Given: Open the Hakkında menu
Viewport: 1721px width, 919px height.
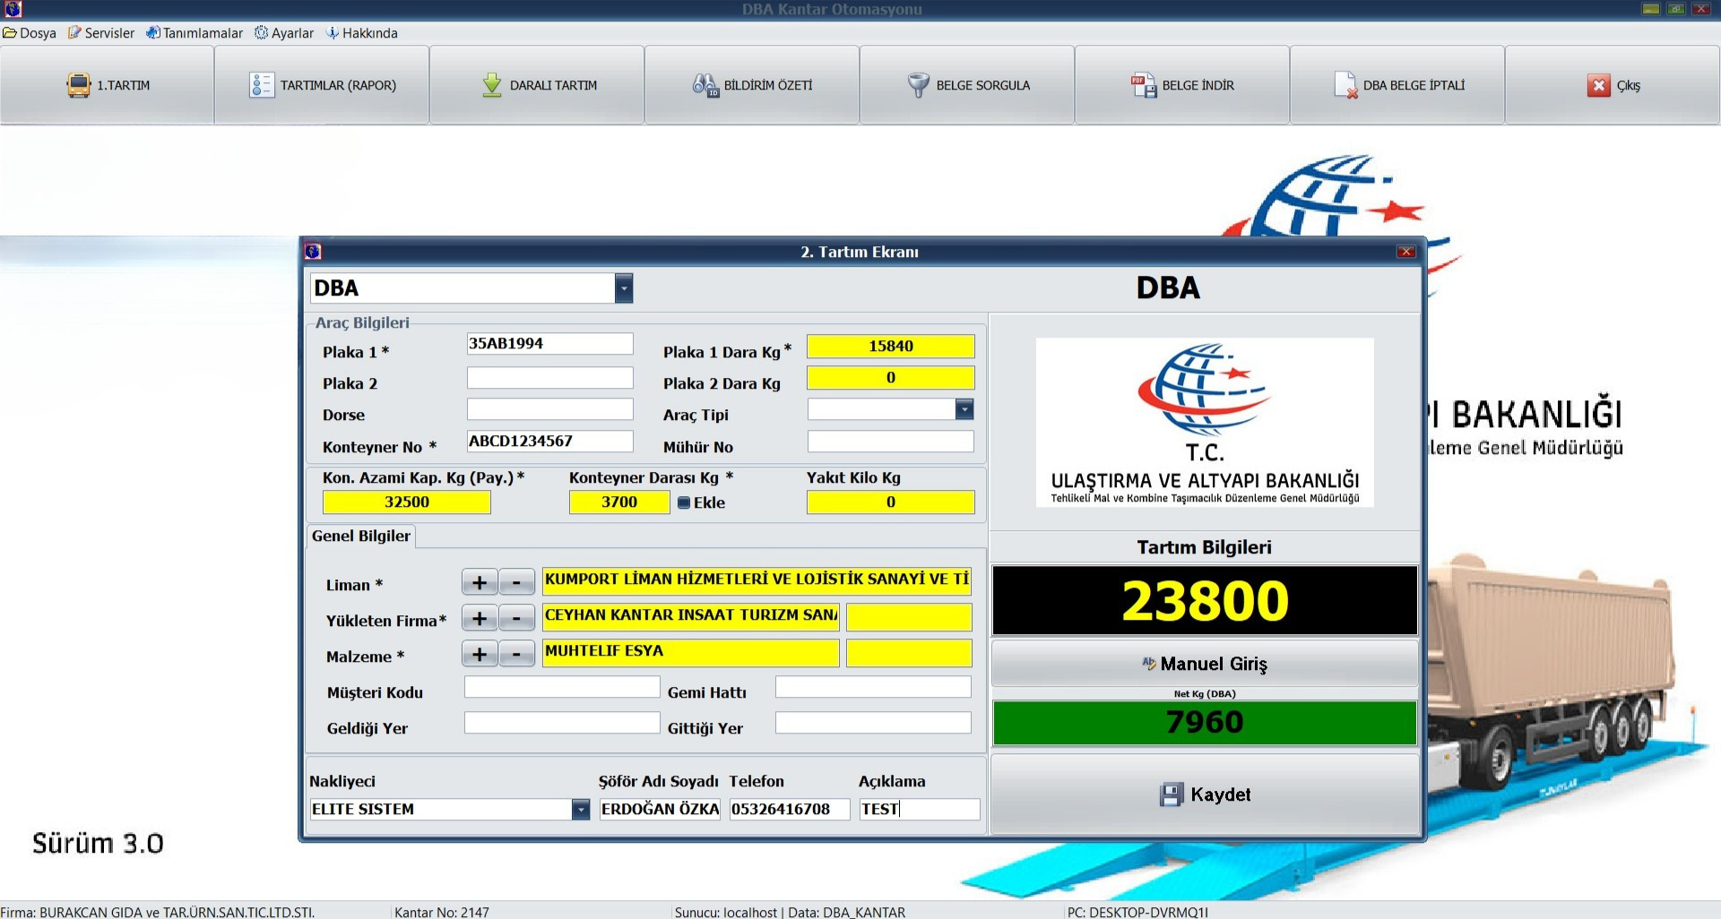Looking at the screenshot, I should (x=362, y=33).
